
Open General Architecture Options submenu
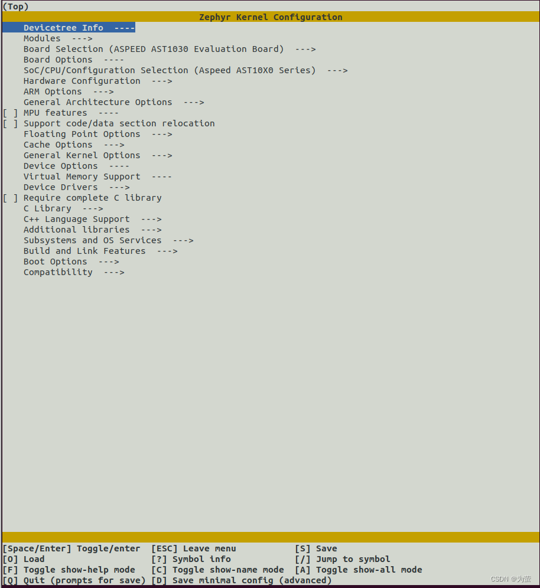tap(113, 102)
